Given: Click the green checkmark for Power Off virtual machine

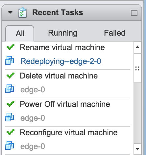Looking at the screenshot, I should click(x=11, y=104).
